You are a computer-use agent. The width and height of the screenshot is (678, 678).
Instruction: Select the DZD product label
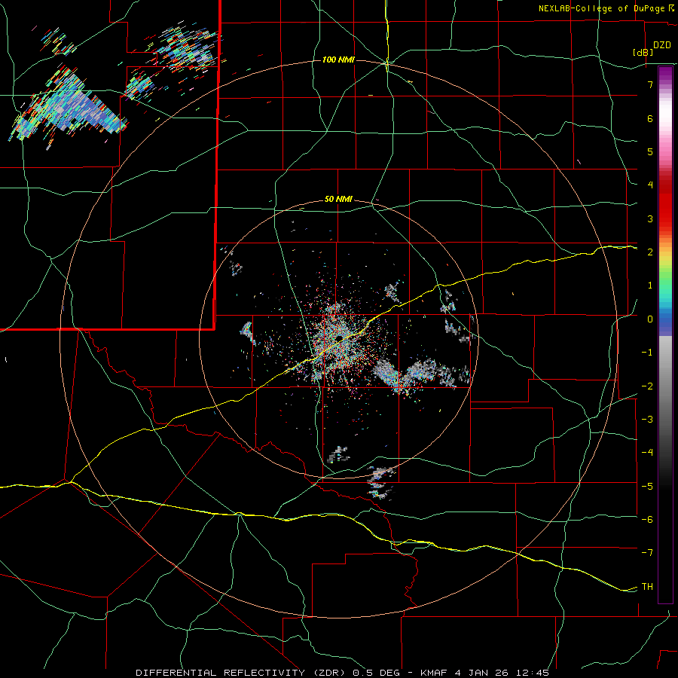(661, 45)
